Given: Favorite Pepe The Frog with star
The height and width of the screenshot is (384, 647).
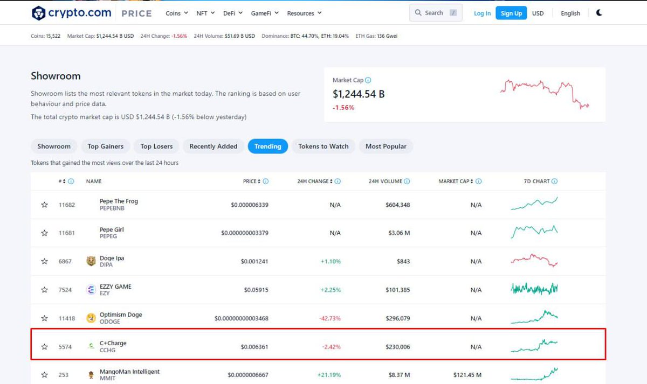Looking at the screenshot, I should pos(44,205).
